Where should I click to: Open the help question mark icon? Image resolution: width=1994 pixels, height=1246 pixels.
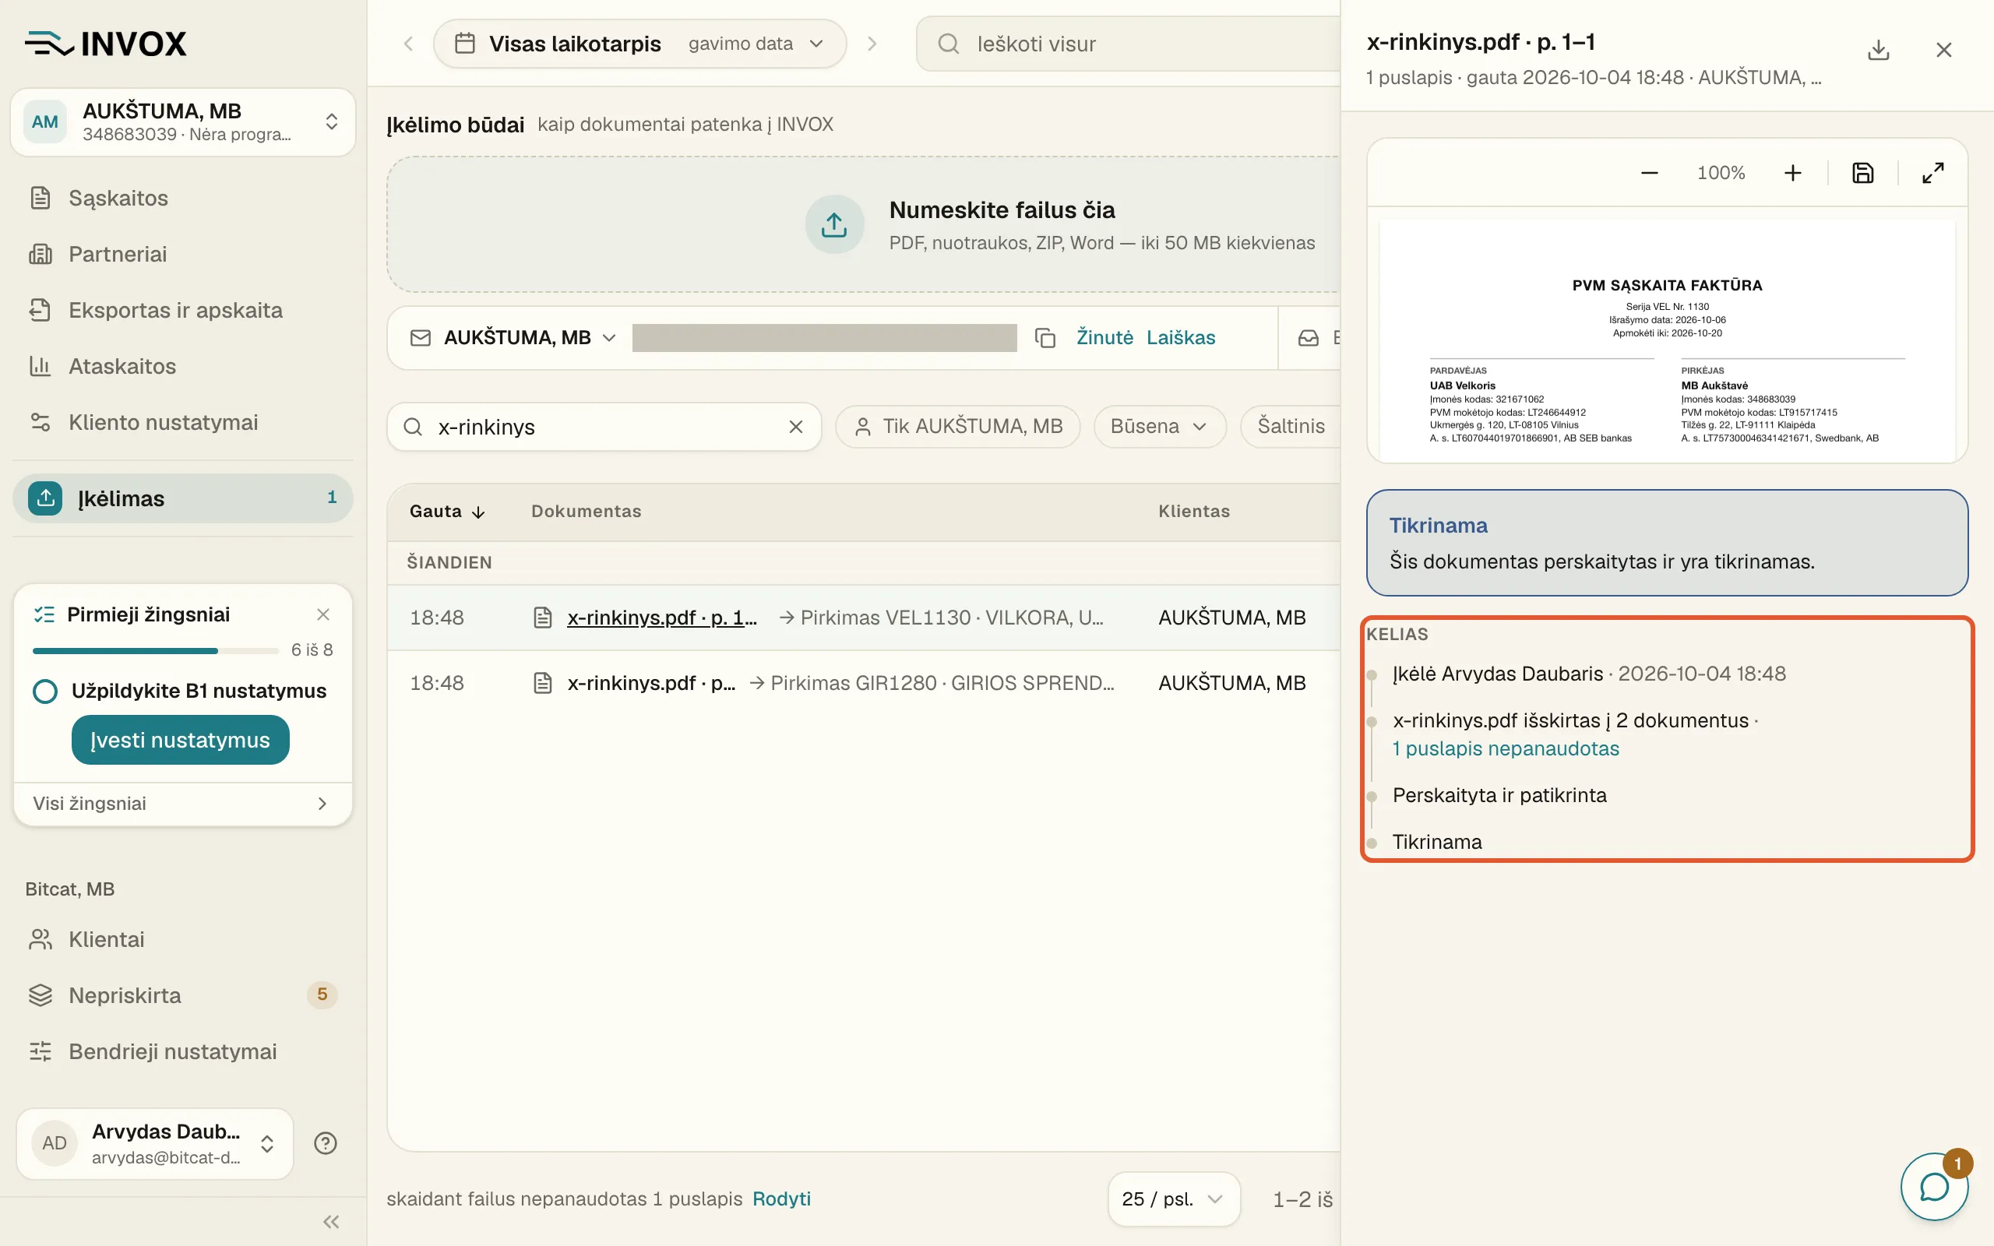click(x=326, y=1143)
